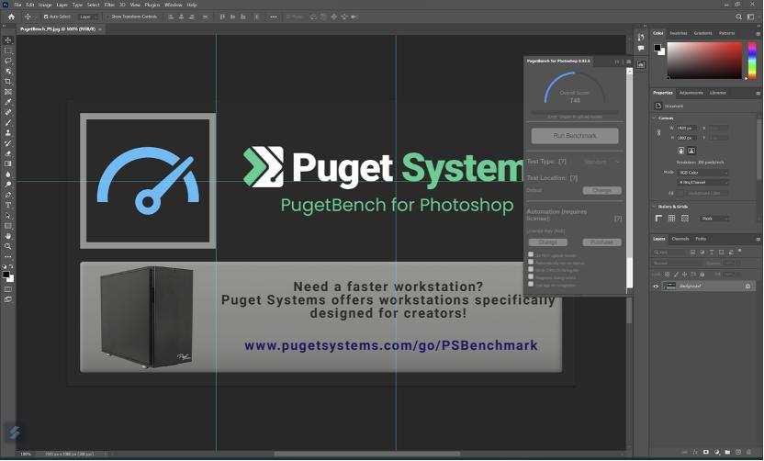Select the Gradient tool
The width and height of the screenshot is (764, 461).
pyautogui.click(x=7, y=163)
